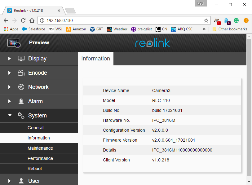Click the reolink logo

(153, 43)
